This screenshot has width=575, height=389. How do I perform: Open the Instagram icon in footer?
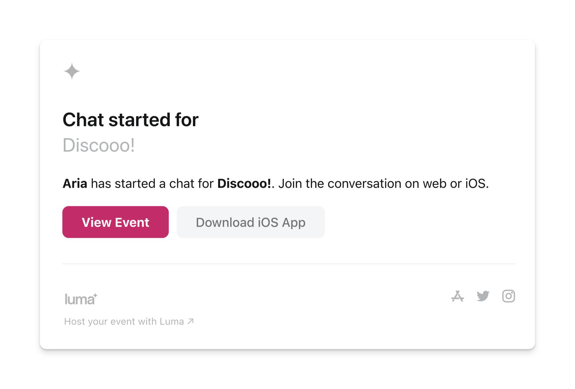(509, 296)
